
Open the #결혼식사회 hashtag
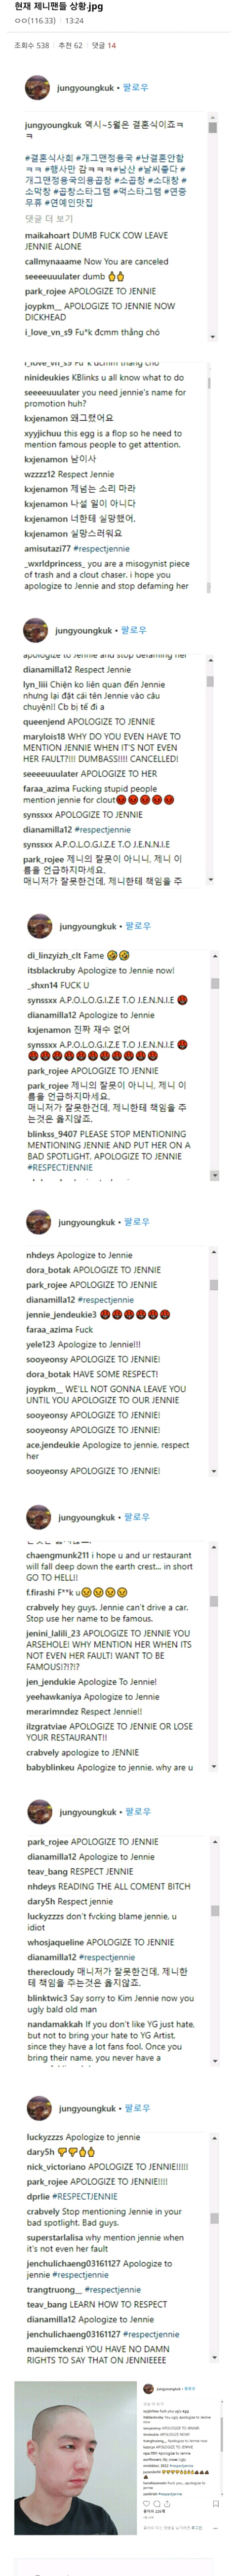tap(48, 158)
